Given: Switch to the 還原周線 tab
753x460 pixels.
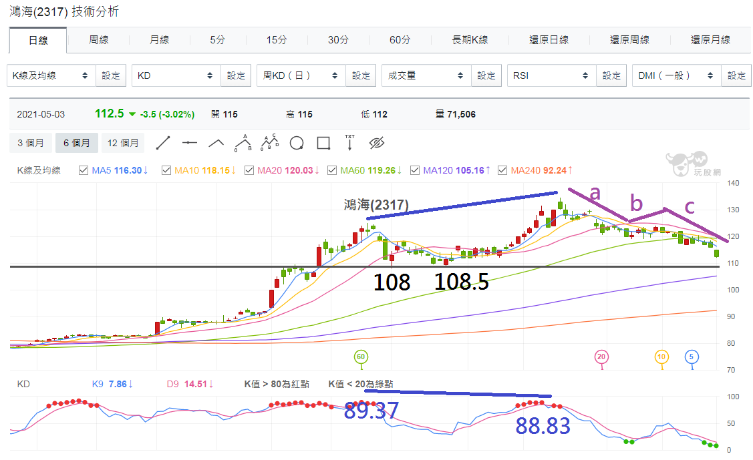Looking at the screenshot, I should click(629, 40).
